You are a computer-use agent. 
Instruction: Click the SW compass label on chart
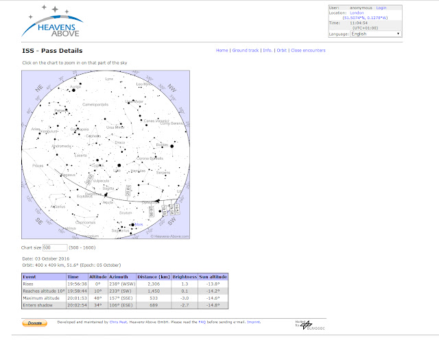tap(172, 221)
